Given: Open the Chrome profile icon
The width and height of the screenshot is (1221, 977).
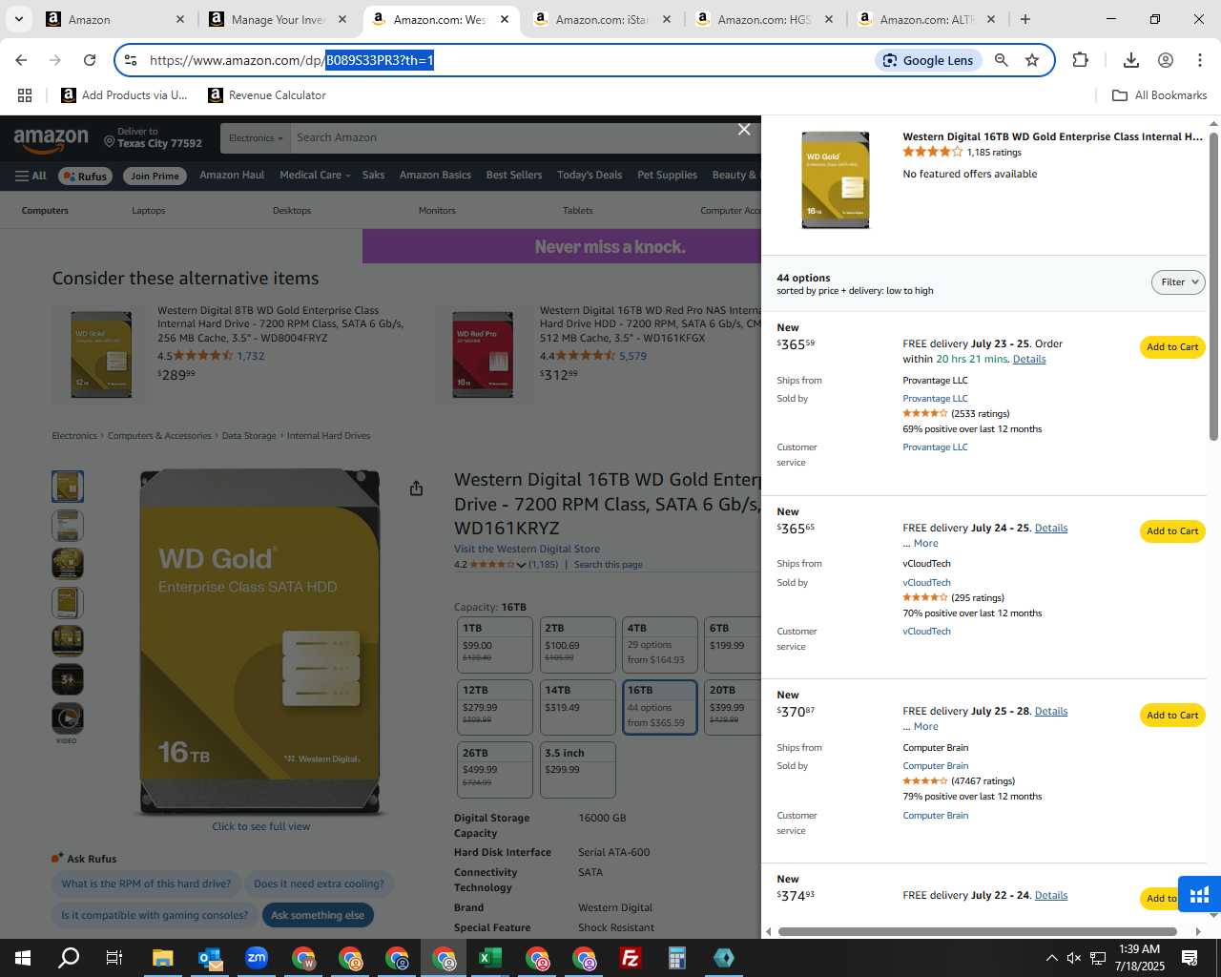Looking at the screenshot, I should pyautogui.click(x=1166, y=60).
